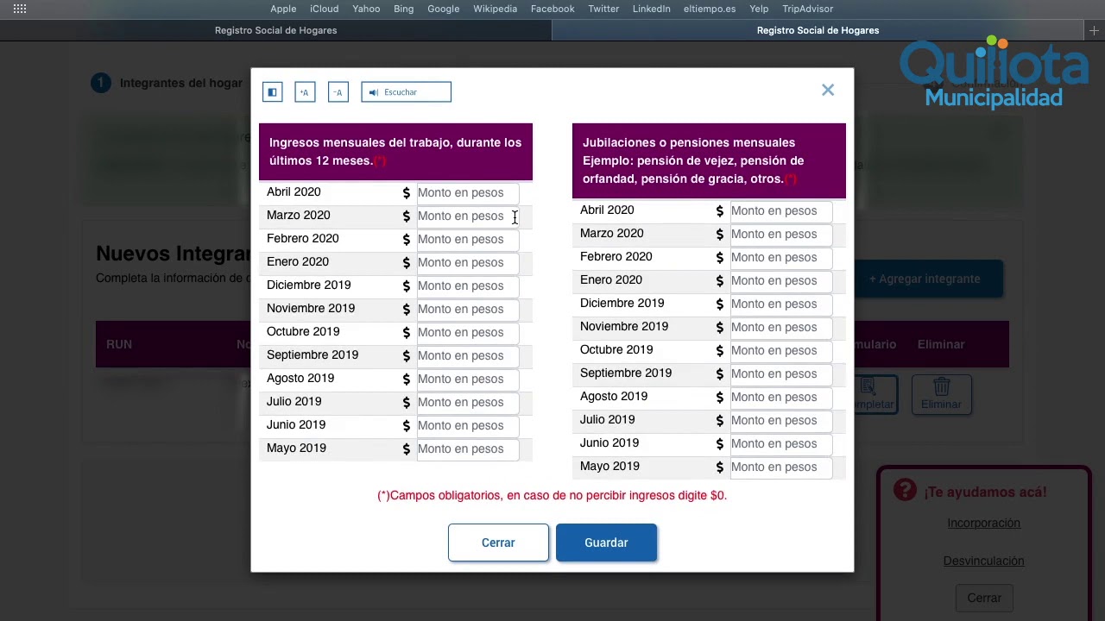Click Marzo 2020 work income field
1105x621 pixels.
[x=467, y=216]
